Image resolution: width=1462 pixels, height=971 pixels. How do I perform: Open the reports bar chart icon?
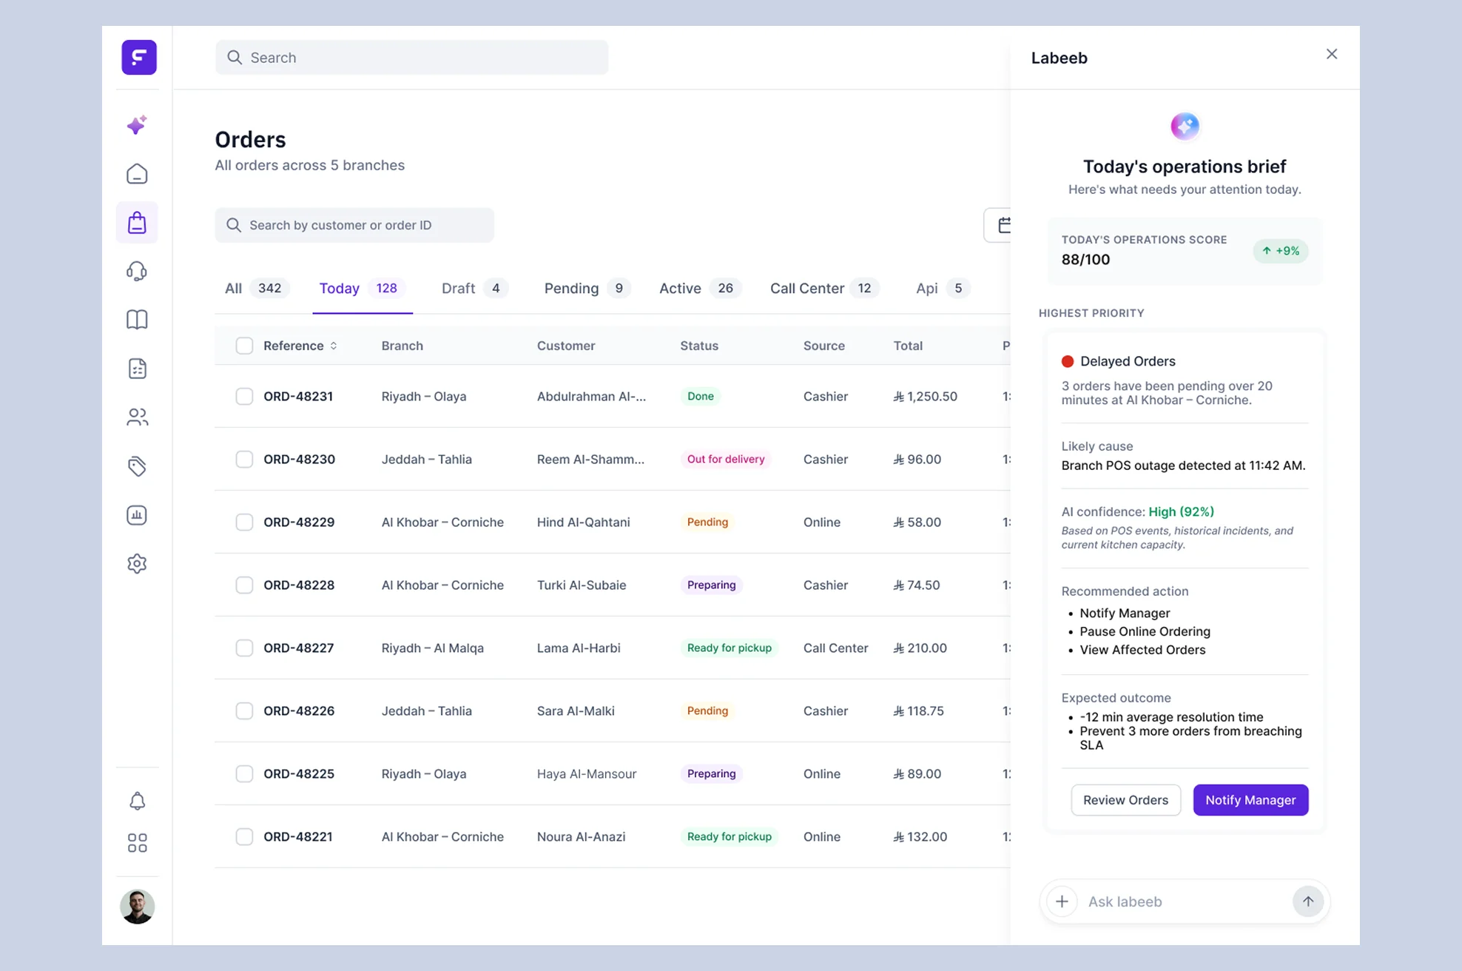137,515
